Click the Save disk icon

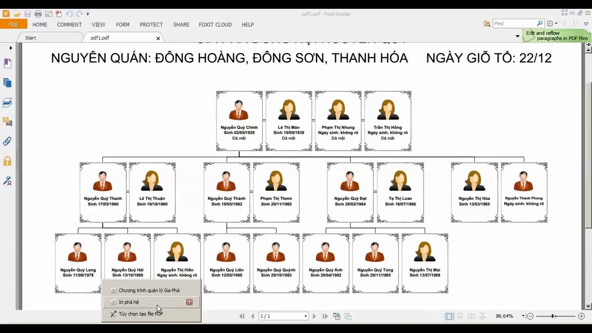tap(28, 14)
